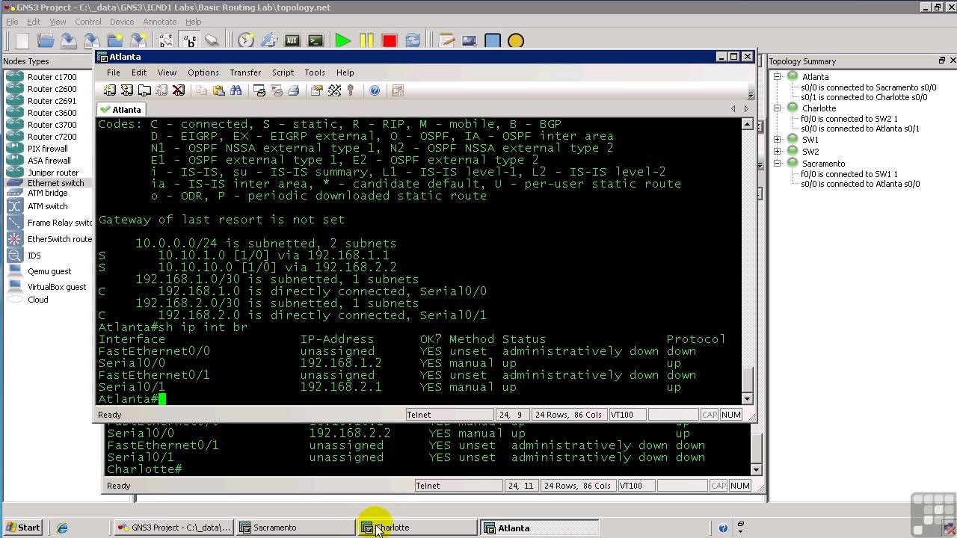
Task: Select Frame Relay switch node type
Action: (49, 223)
